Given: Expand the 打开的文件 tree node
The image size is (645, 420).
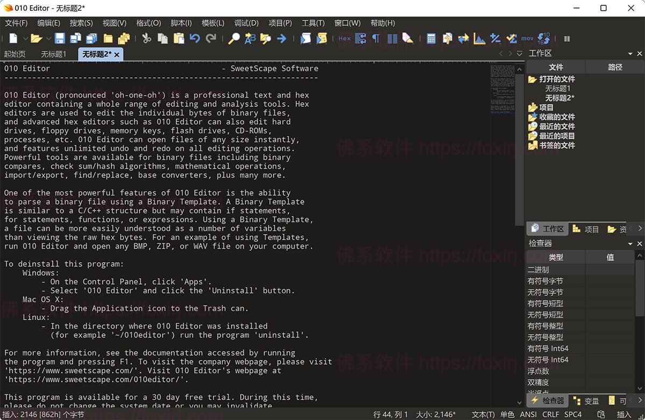Looking at the screenshot, I should (x=532, y=79).
